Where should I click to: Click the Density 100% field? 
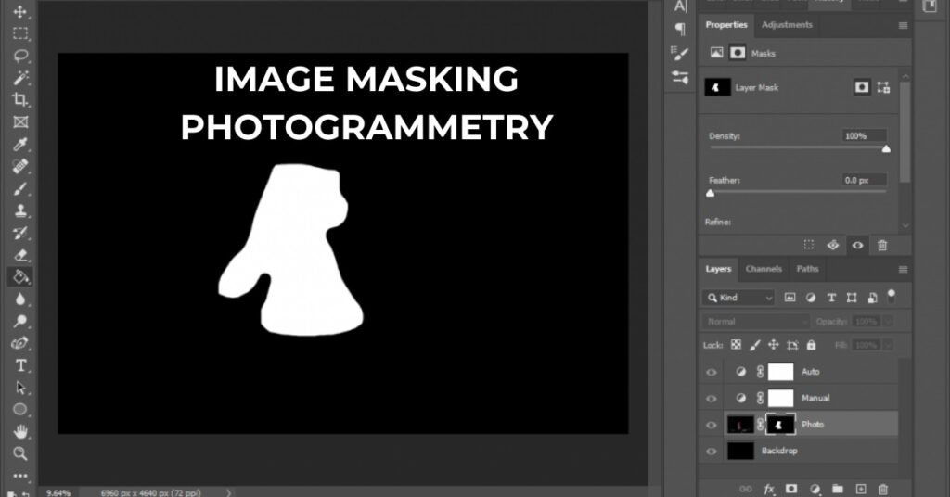(x=864, y=136)
